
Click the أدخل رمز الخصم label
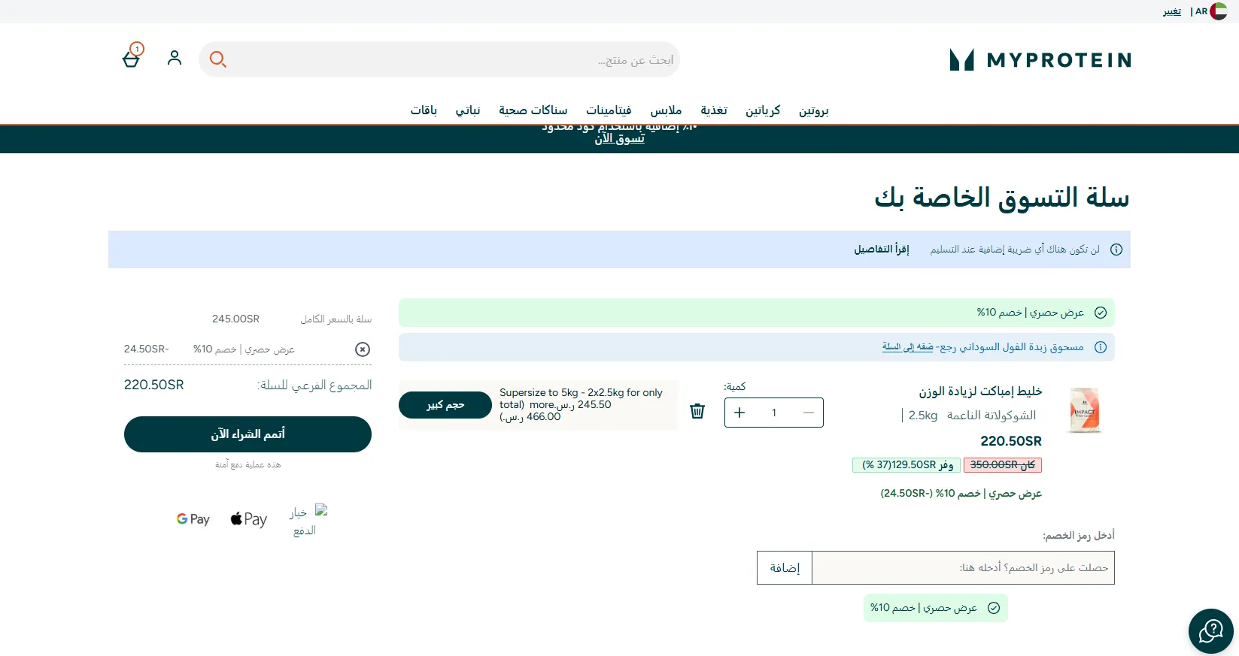pyautogui.click(x=1079, y=535)
